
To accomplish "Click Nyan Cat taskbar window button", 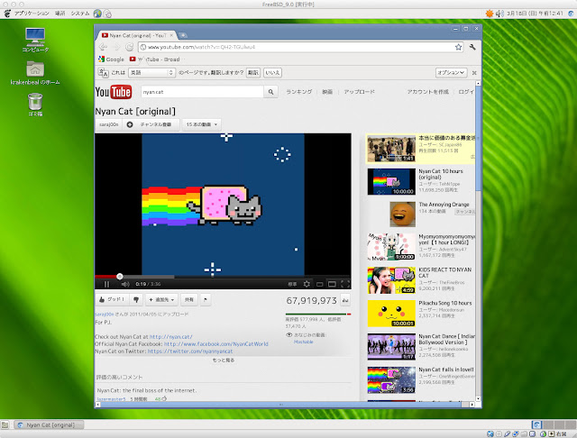I will [x=50, y=424].
